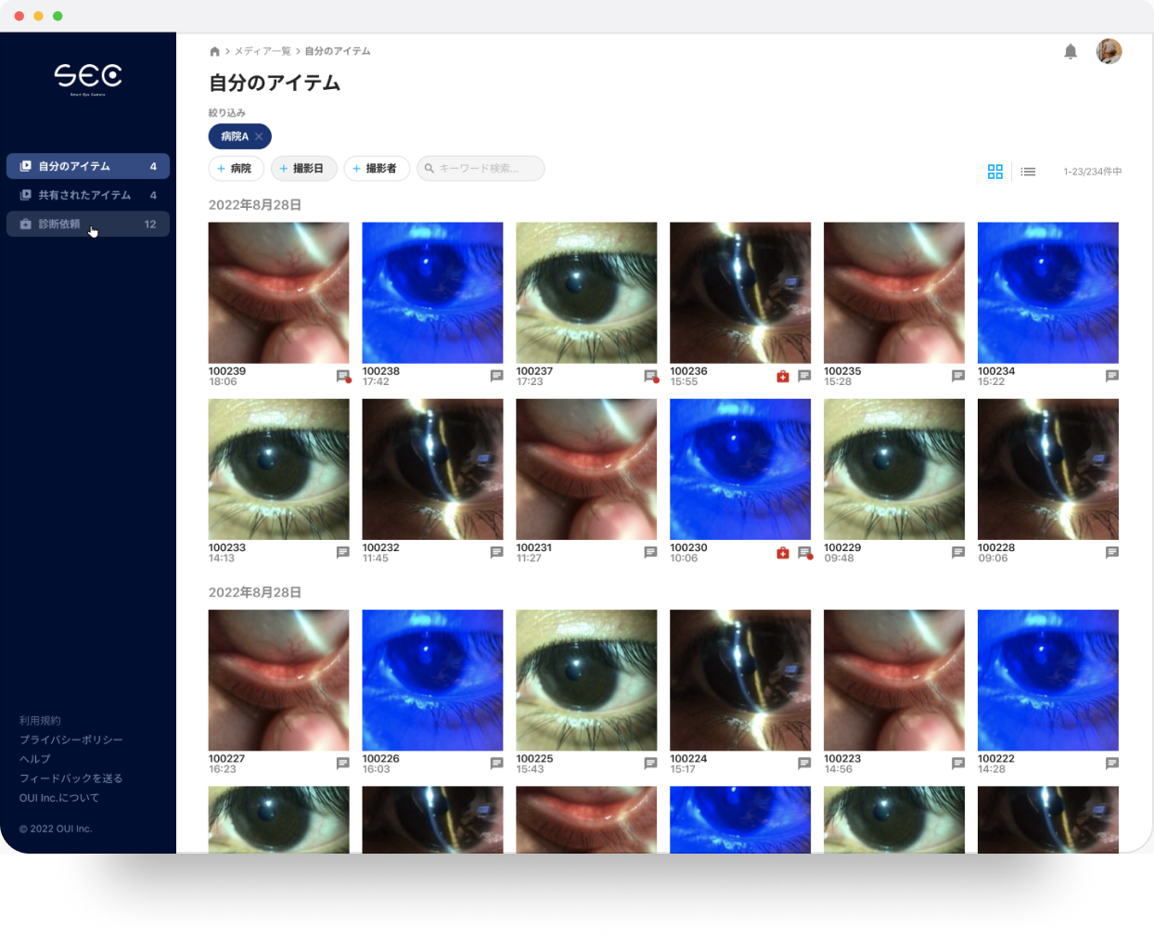This screenshot has width=1154, height=939.
Task: Open the プライバシーポリシー link
Action: (71, 740)
